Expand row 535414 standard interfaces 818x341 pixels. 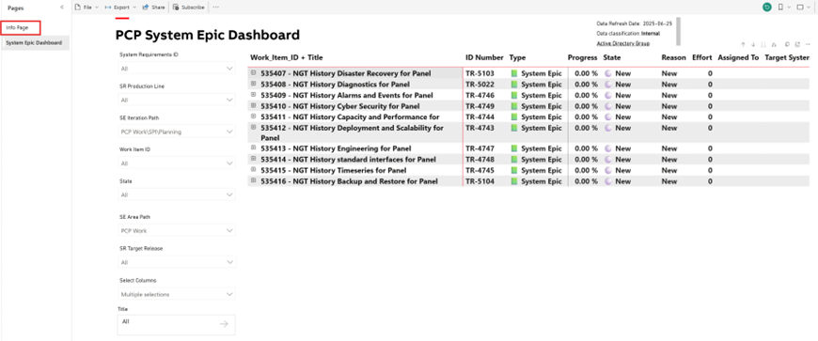254,159
